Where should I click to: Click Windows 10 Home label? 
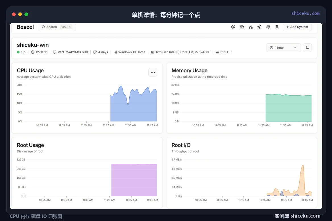pyautogui.click(x=132, y=52)
